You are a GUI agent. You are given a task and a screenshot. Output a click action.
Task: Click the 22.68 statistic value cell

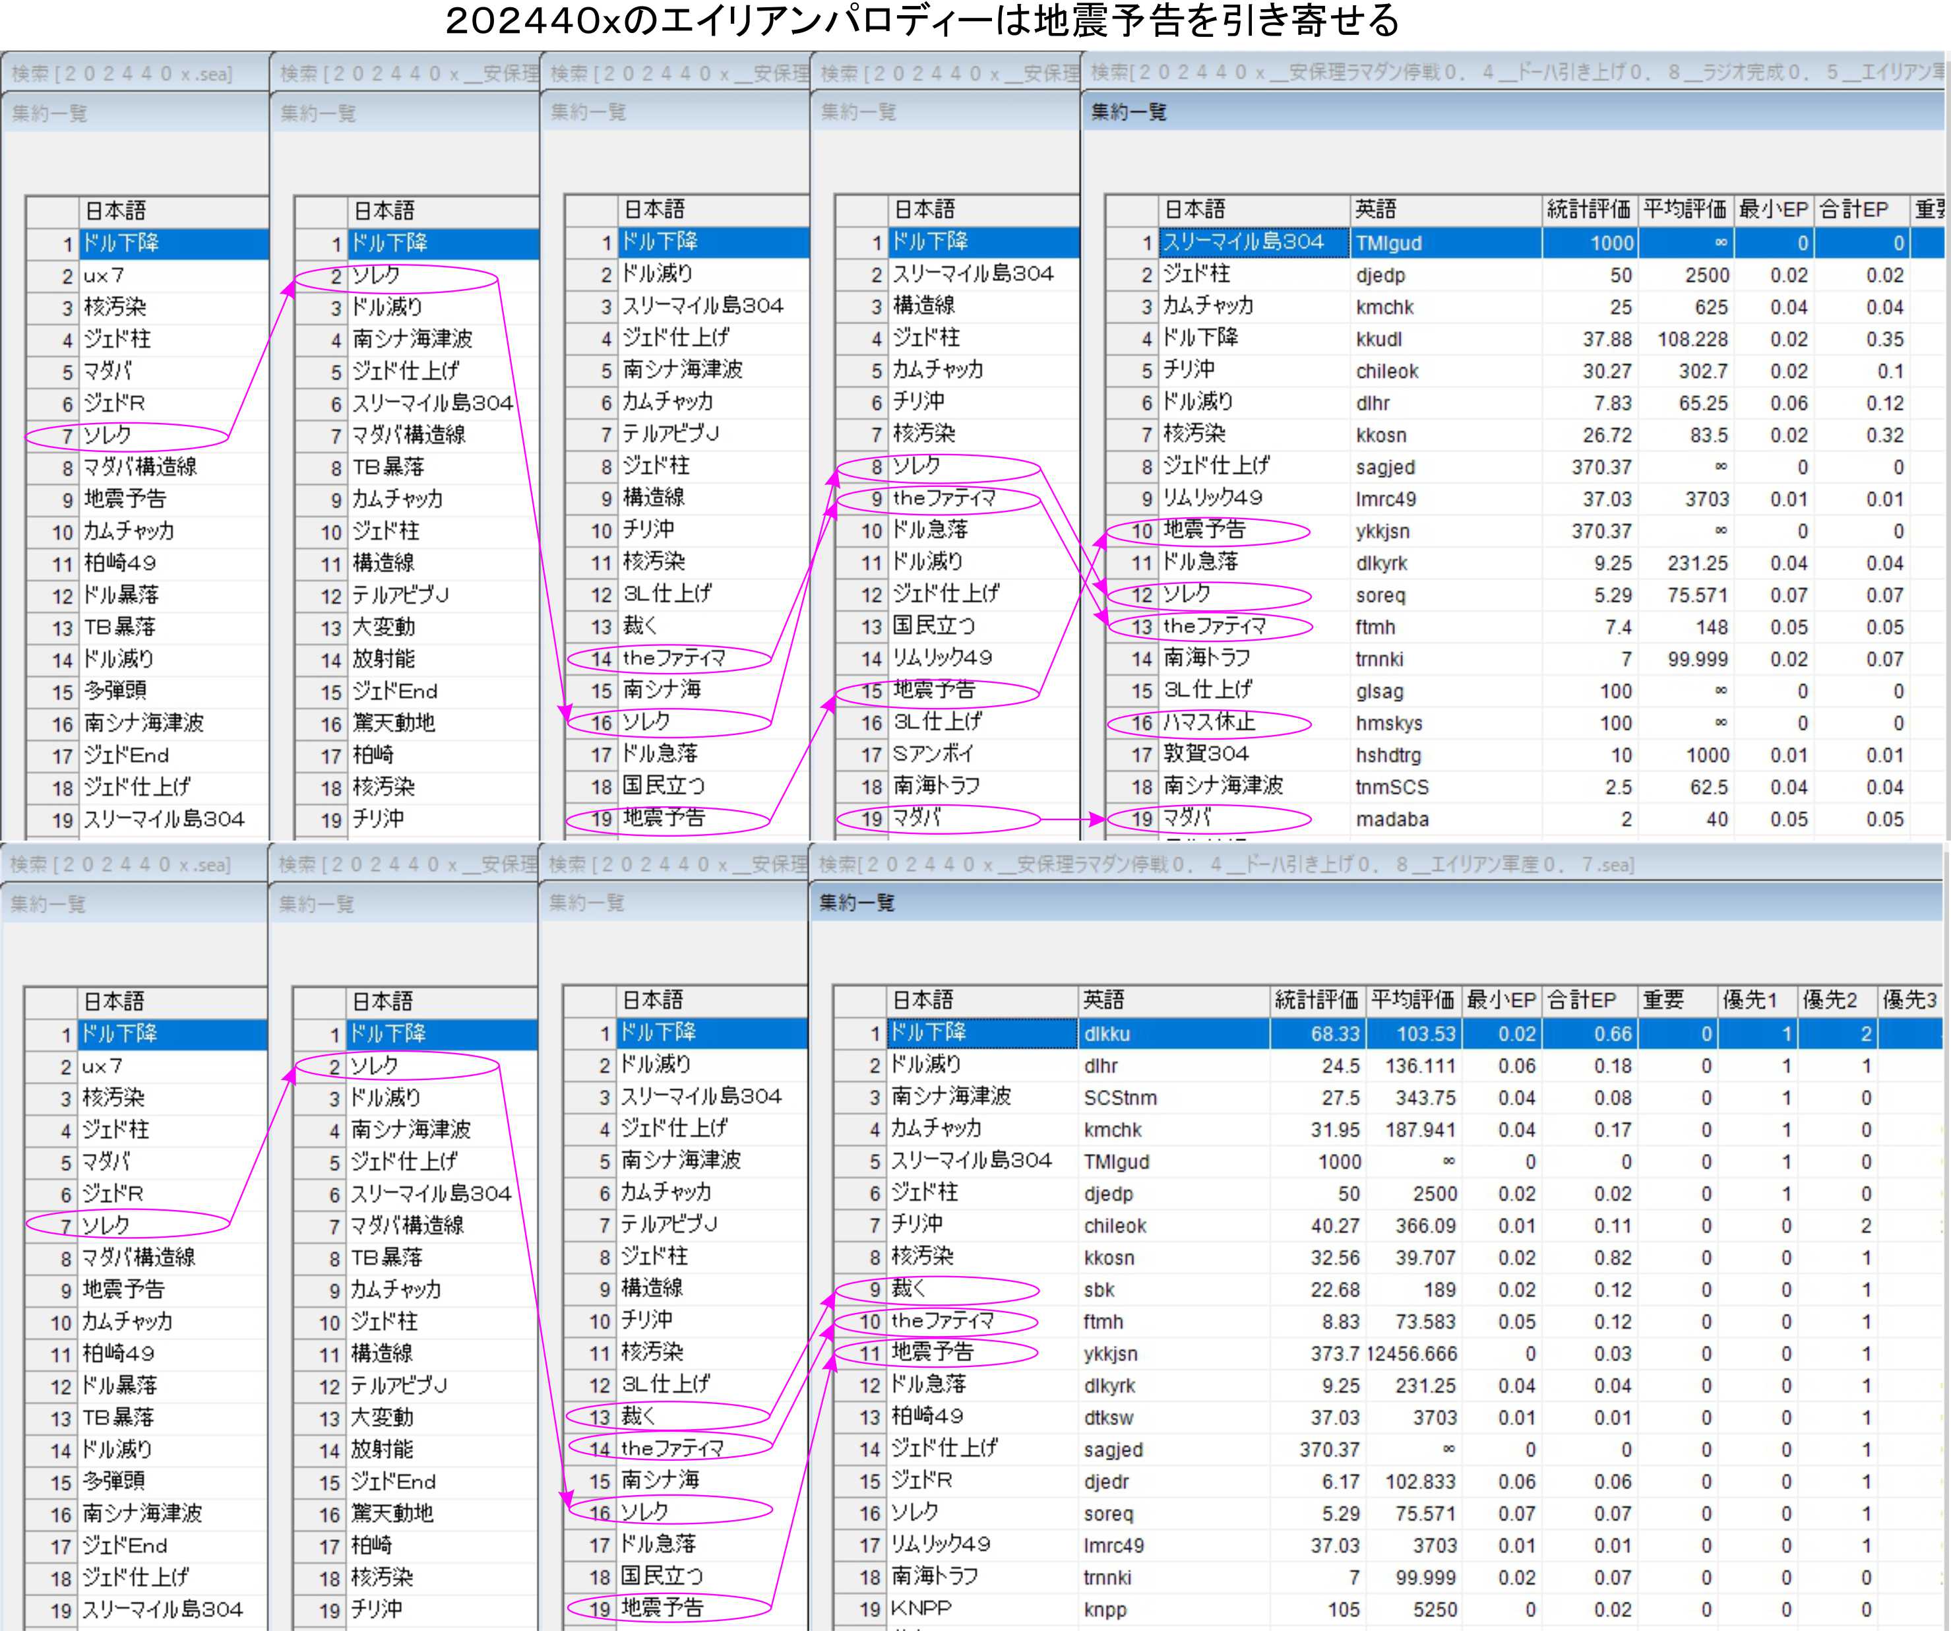pyautogui.click(x=1317, y=1290)
